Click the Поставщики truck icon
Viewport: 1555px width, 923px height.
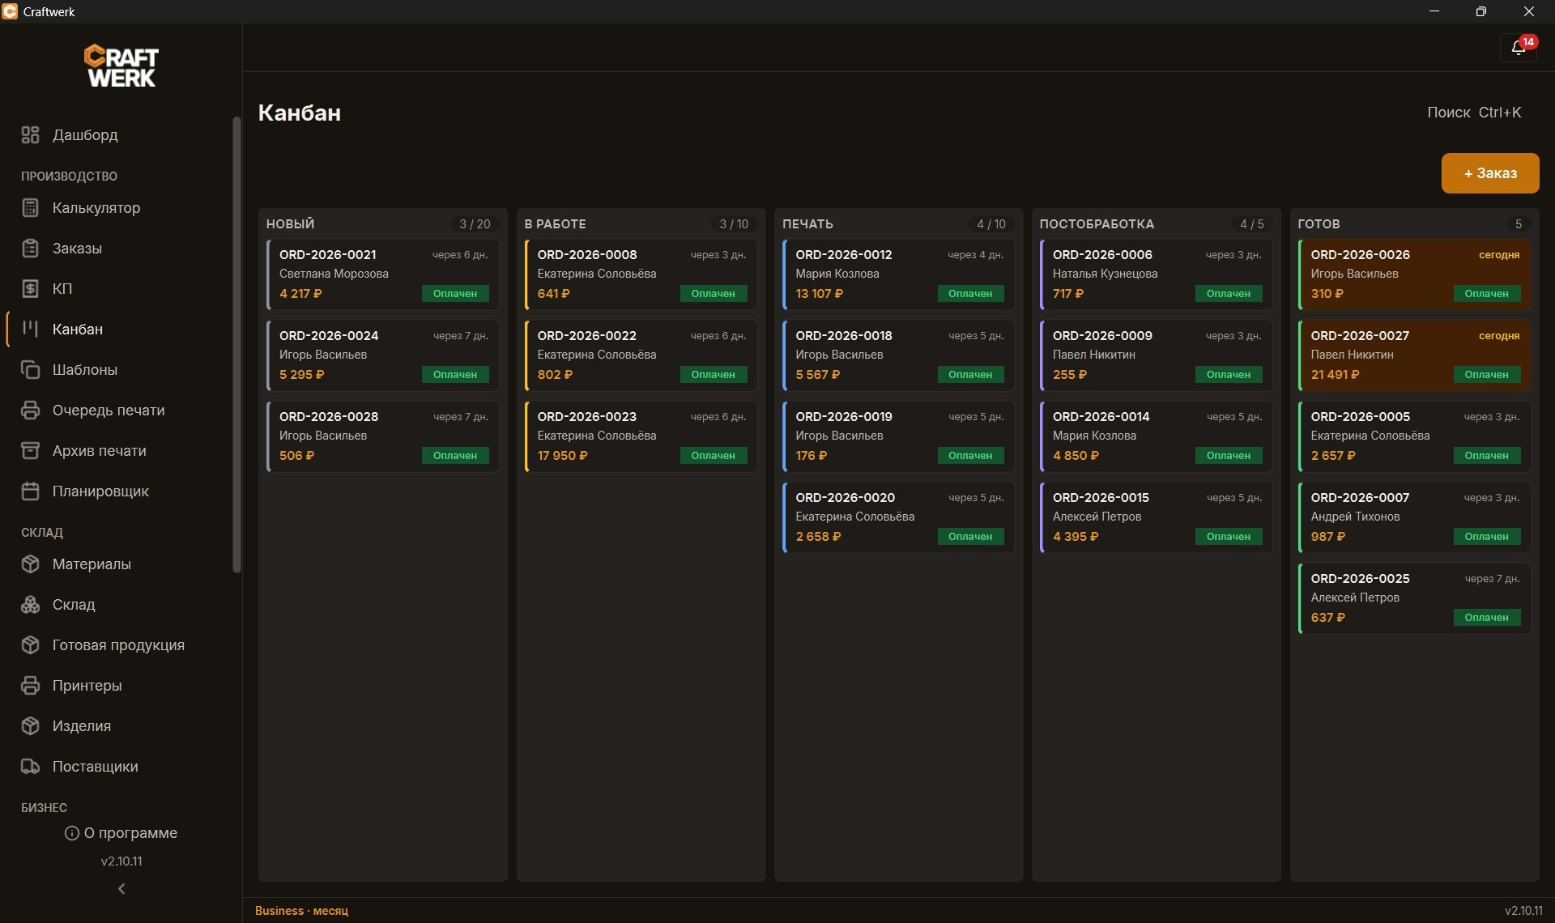[x=30, y=767]
